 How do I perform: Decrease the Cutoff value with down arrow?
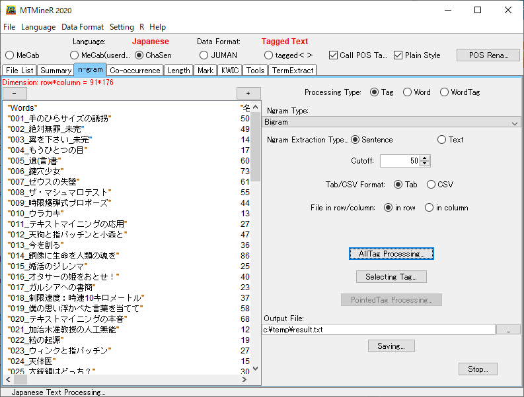425,164
